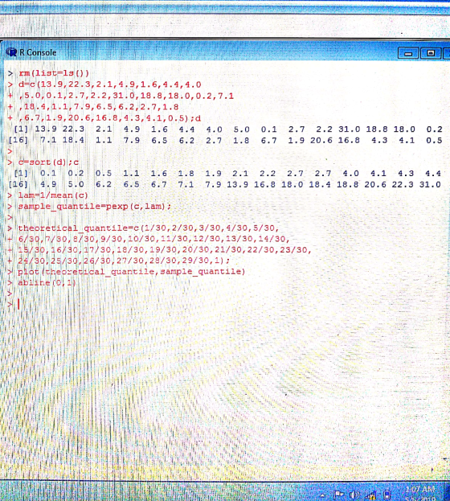Click the battery or device tray icon

pyautogui.click(x=387, y=495)
